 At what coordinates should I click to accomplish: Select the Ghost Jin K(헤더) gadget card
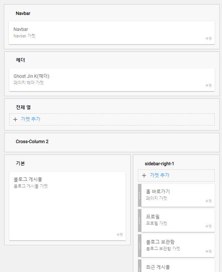[112, 80]
